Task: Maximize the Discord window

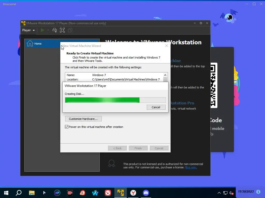Action: [x=254, y=4]
